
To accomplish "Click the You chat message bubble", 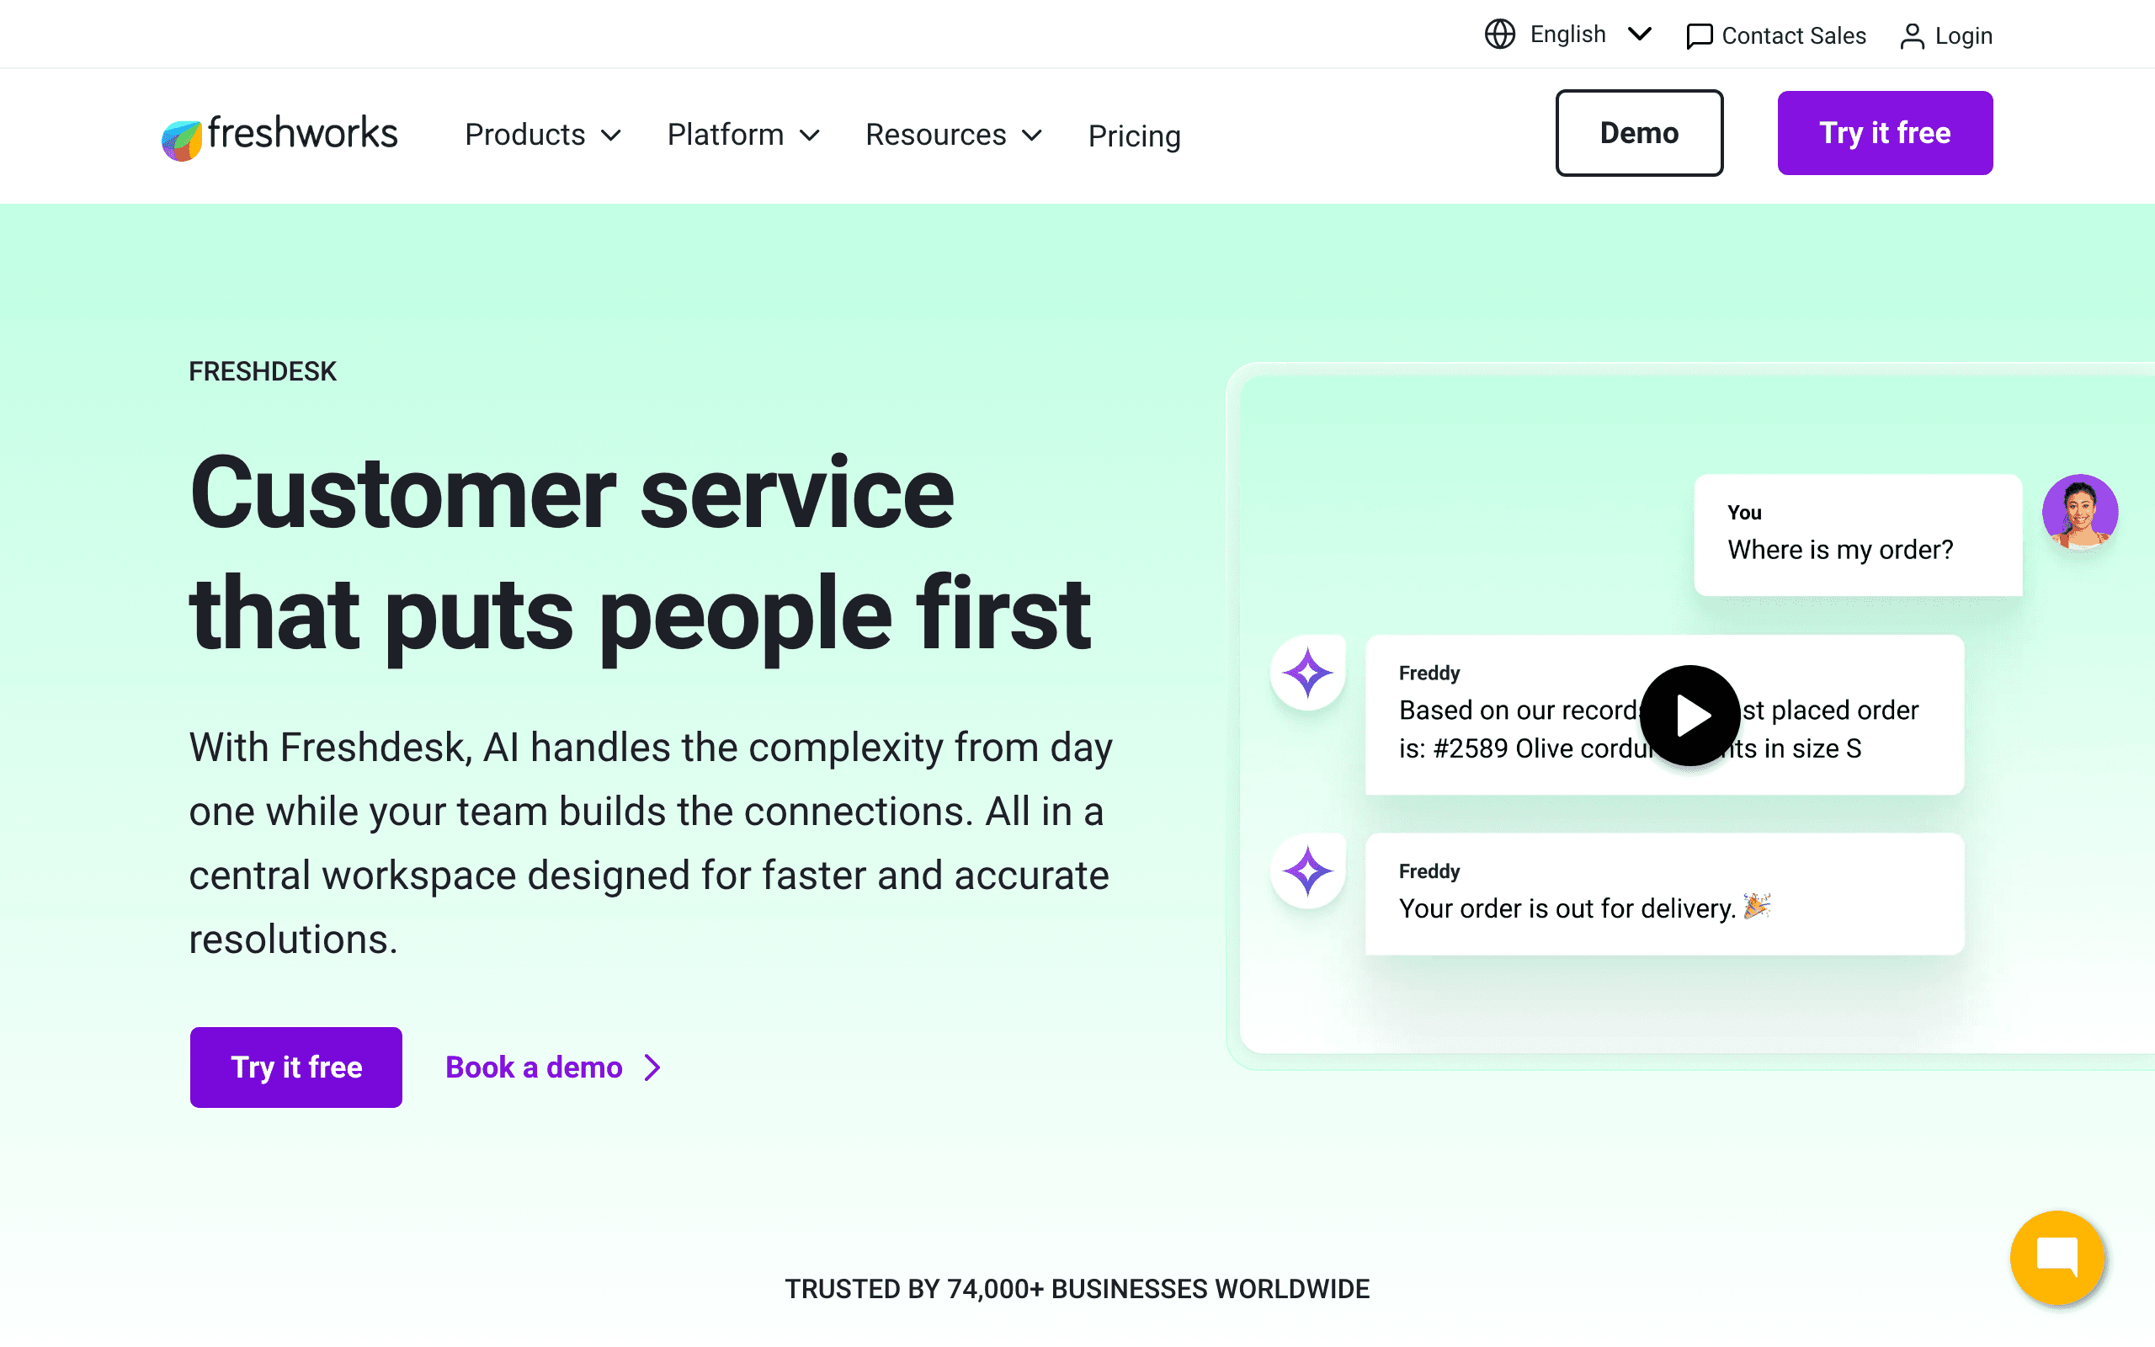I will tap(1859, 535).
